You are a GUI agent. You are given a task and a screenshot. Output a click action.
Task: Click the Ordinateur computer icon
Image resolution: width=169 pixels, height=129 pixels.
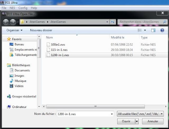click(9, 107)
